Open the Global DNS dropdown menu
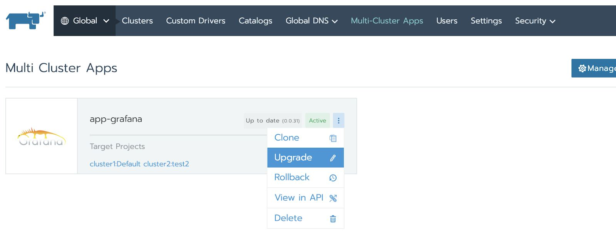 311,21
